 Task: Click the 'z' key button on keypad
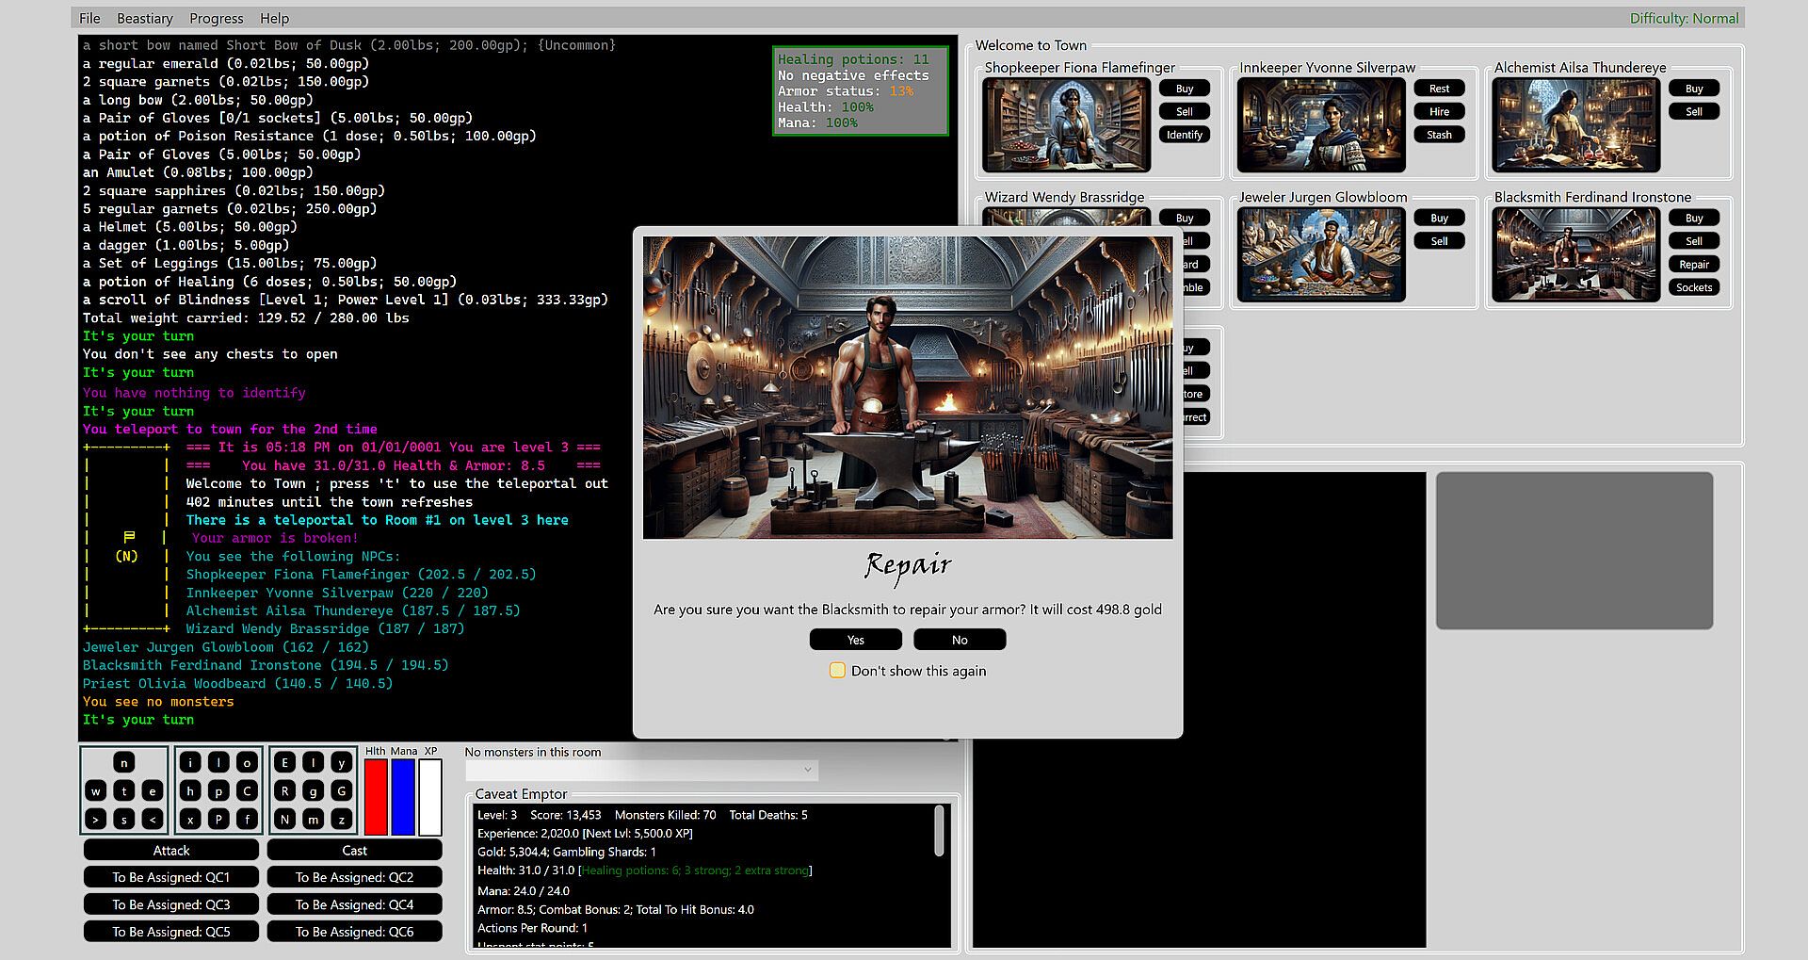pos(342,820)
